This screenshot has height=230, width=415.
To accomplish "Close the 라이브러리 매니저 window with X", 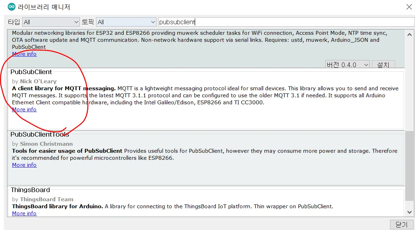I will tap(409, 7).
